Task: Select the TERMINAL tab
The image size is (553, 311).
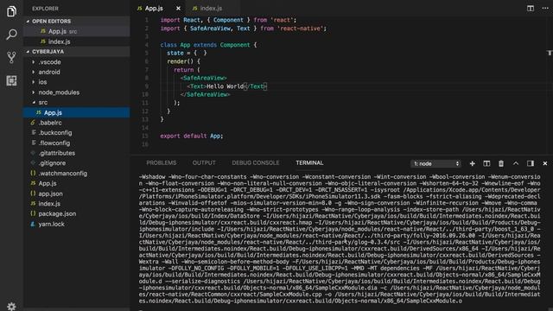Action: point(309,163)
